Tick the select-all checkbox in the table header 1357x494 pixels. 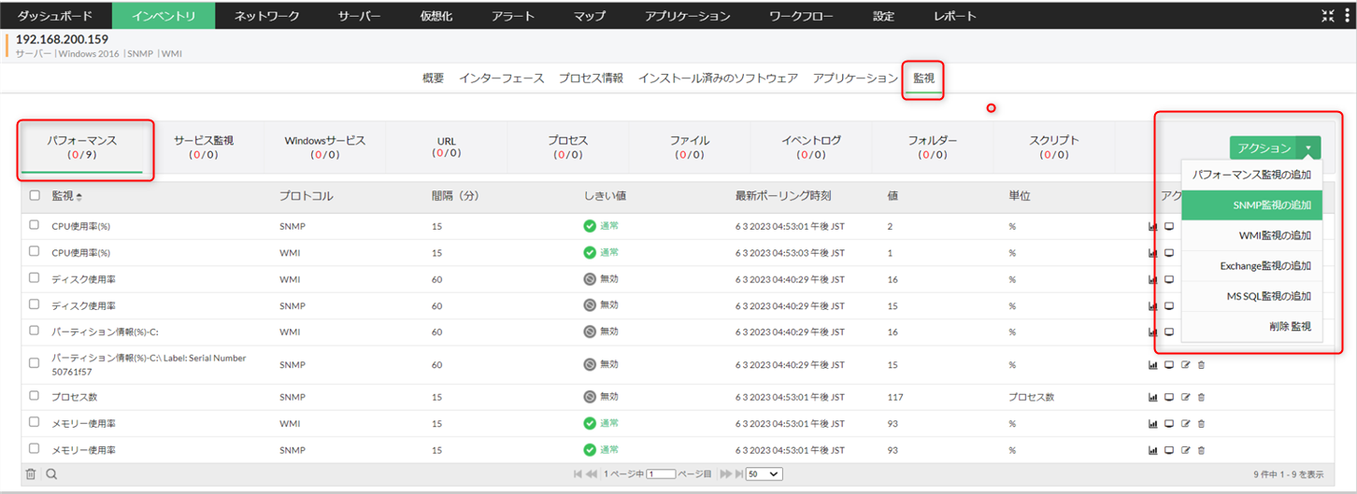point(35,196)
